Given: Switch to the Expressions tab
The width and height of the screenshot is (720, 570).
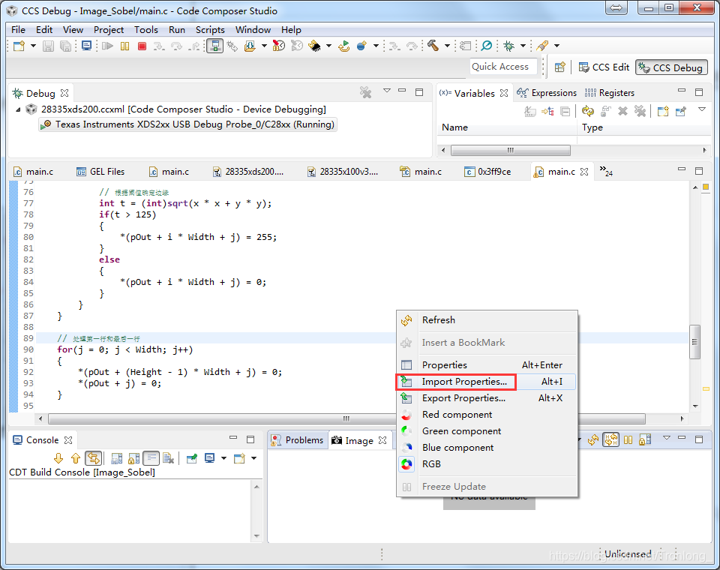Looking at the screenshot, I should point(547,93).
